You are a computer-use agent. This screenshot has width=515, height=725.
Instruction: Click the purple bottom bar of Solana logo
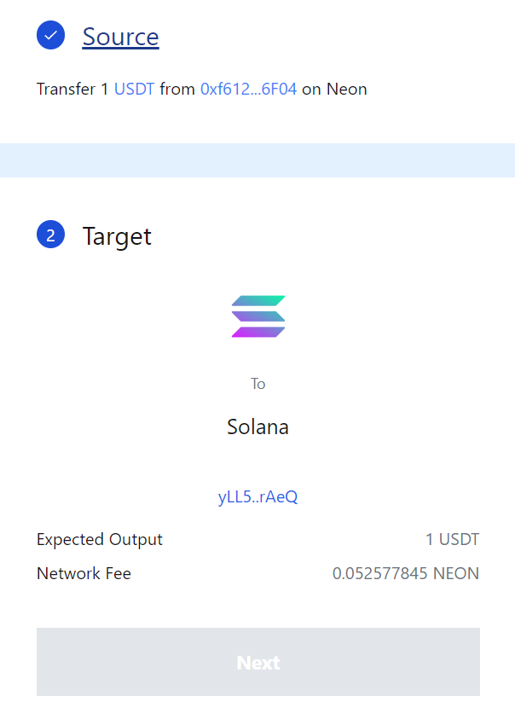[257, 331]
